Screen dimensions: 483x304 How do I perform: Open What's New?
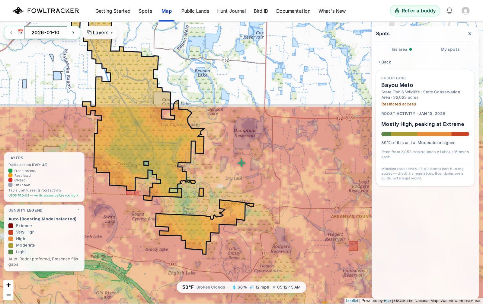tap(332, 11)
